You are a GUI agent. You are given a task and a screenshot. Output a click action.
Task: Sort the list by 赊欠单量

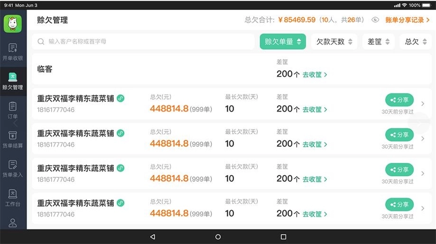[282, 42]
